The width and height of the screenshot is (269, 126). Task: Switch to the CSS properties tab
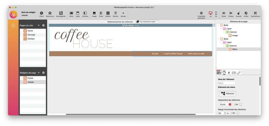pos(234,73)
